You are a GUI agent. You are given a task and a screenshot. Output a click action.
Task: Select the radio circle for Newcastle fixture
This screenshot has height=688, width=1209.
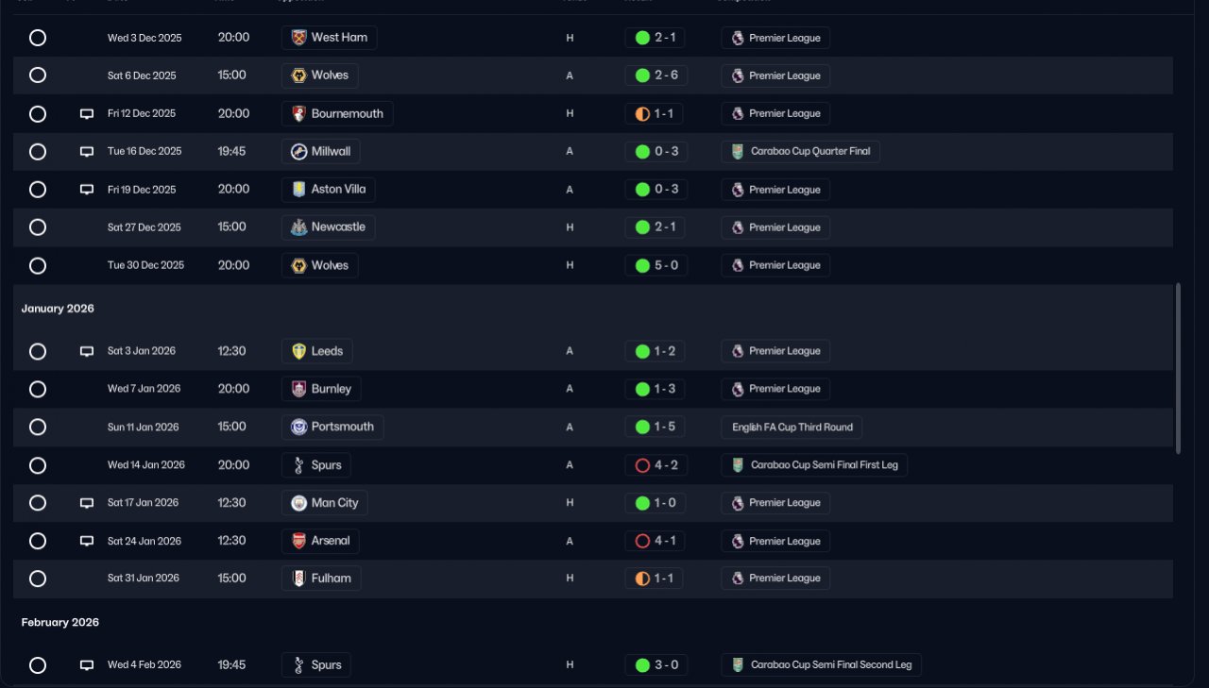point(38,227)
